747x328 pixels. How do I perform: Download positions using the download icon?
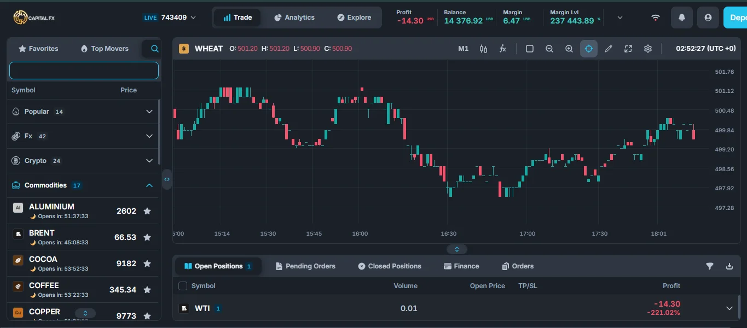[729, 266]
